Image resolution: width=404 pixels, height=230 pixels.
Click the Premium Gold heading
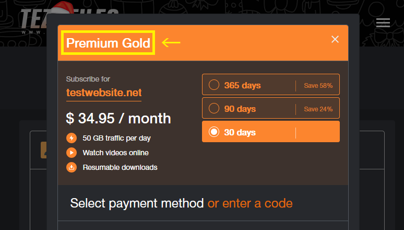point(108,43)
